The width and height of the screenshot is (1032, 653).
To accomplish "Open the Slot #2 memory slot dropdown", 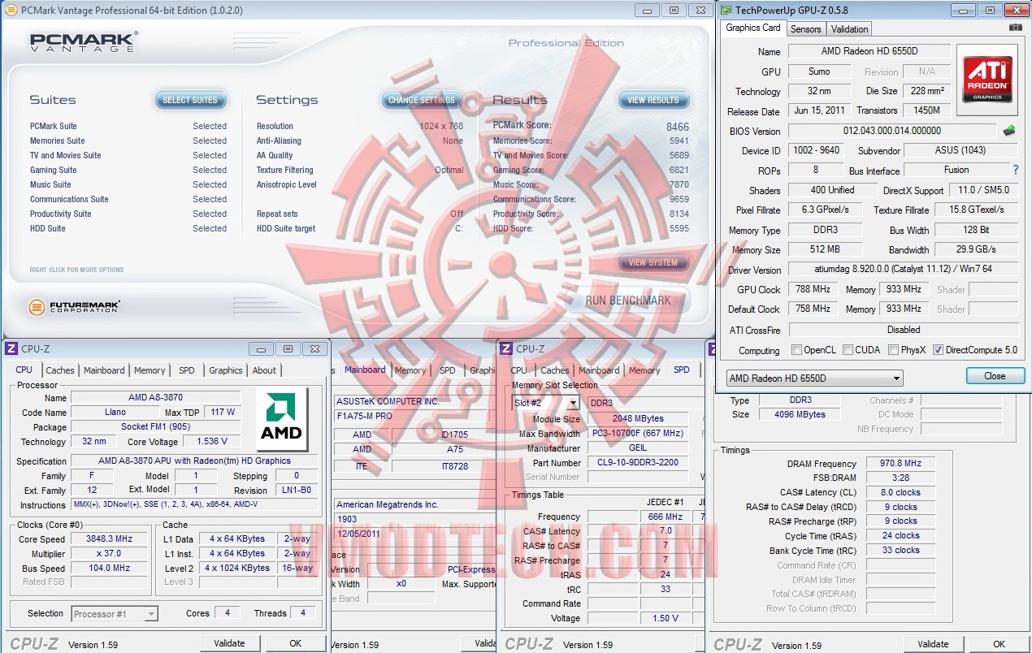I will pyautogui.click(x=546, y=403).
